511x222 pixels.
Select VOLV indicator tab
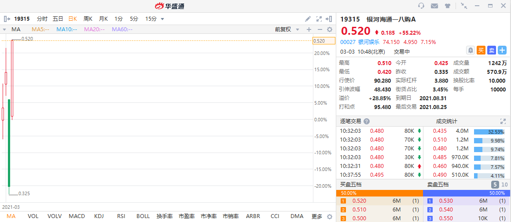(55, 216)
